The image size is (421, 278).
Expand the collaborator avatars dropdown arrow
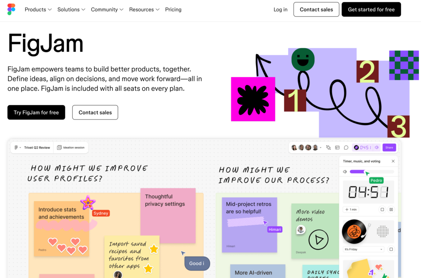321,147
